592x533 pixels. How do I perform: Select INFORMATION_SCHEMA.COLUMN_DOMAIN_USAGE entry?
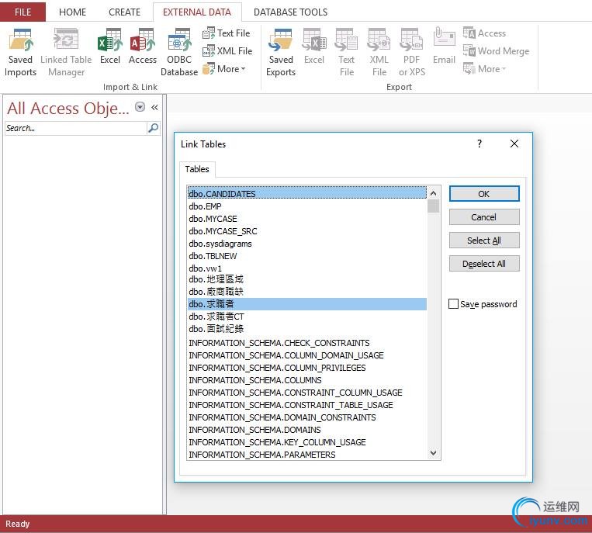click(307, 355)
